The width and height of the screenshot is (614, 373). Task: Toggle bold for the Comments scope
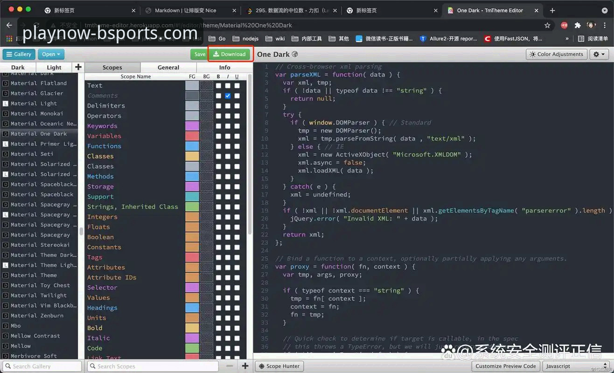(218, 96)
